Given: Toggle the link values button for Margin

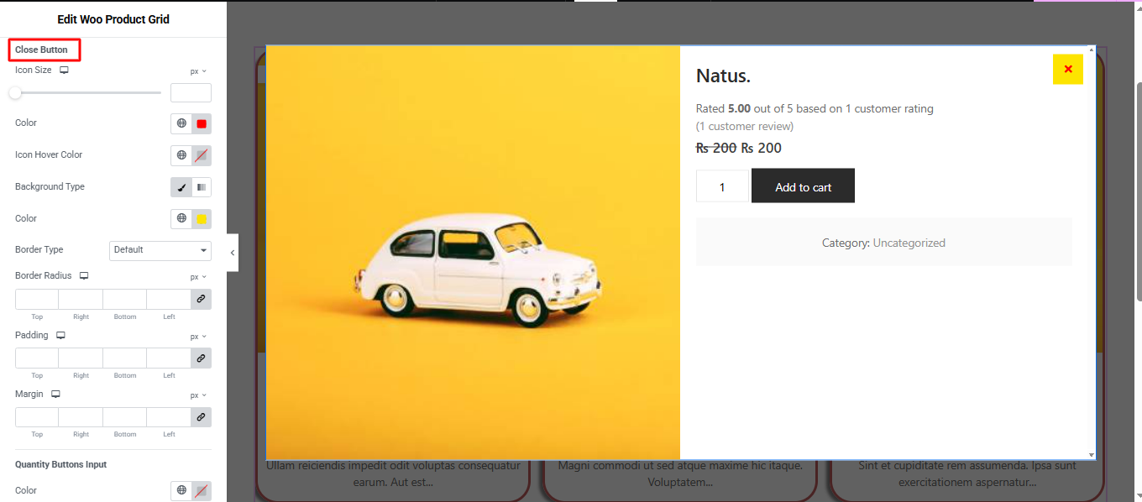Looking at the screenshot, I should 201,417.
